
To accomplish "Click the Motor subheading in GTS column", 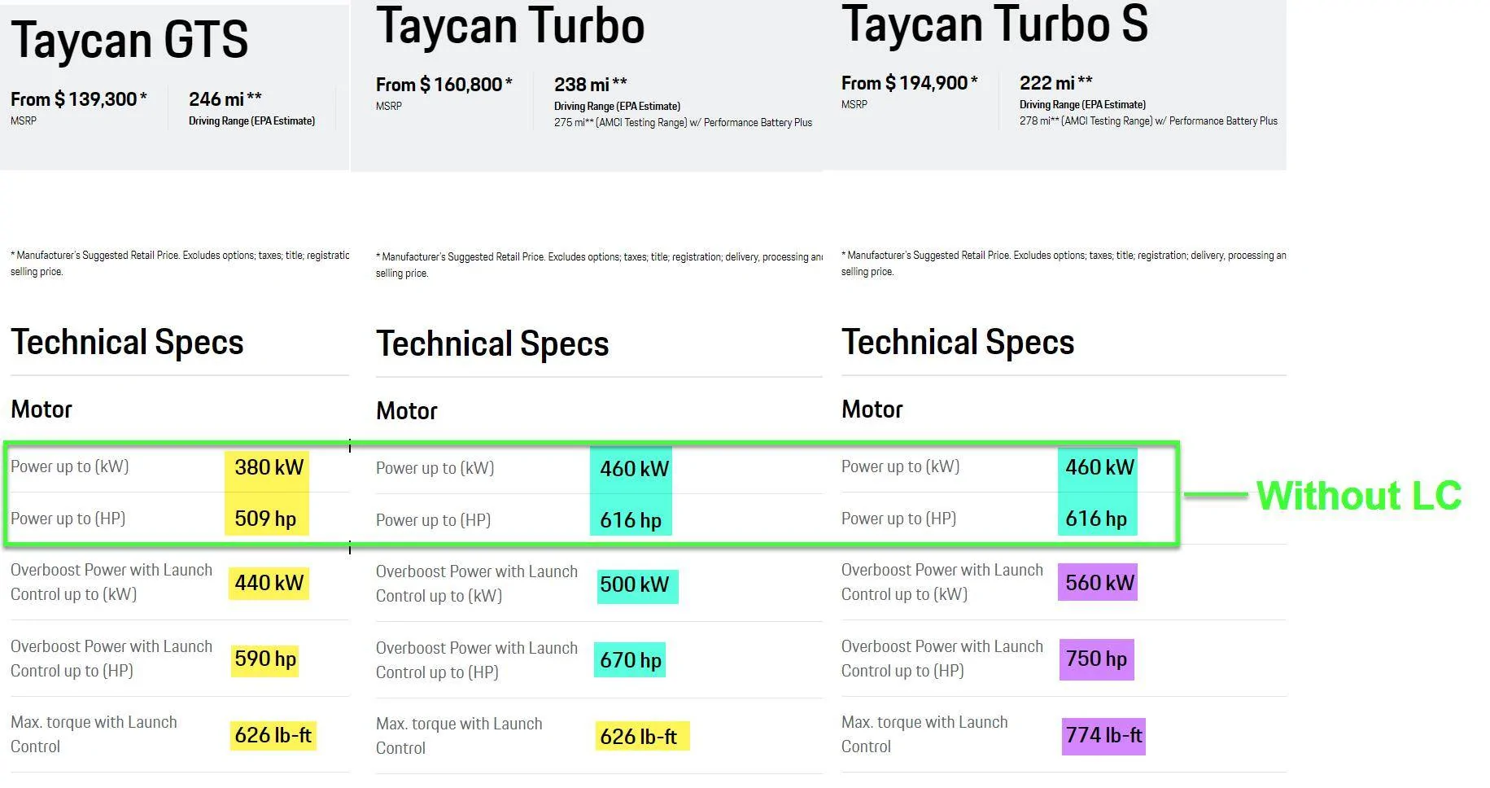I will (x=42, y=409).
